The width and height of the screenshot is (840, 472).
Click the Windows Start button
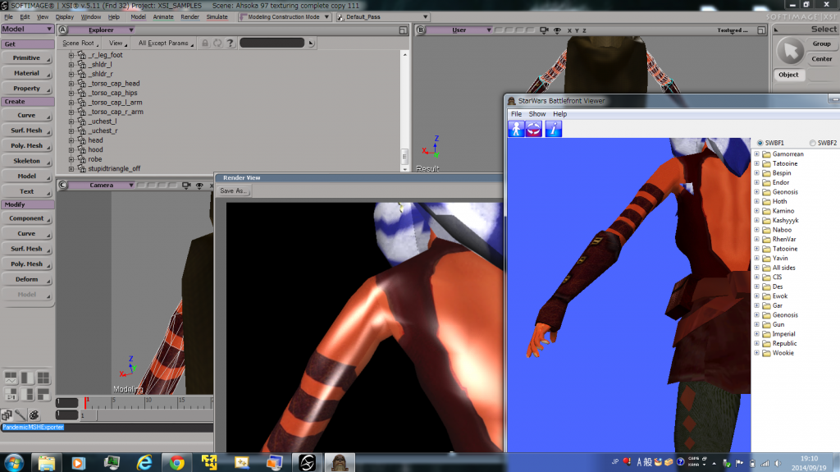coord(13,462)
